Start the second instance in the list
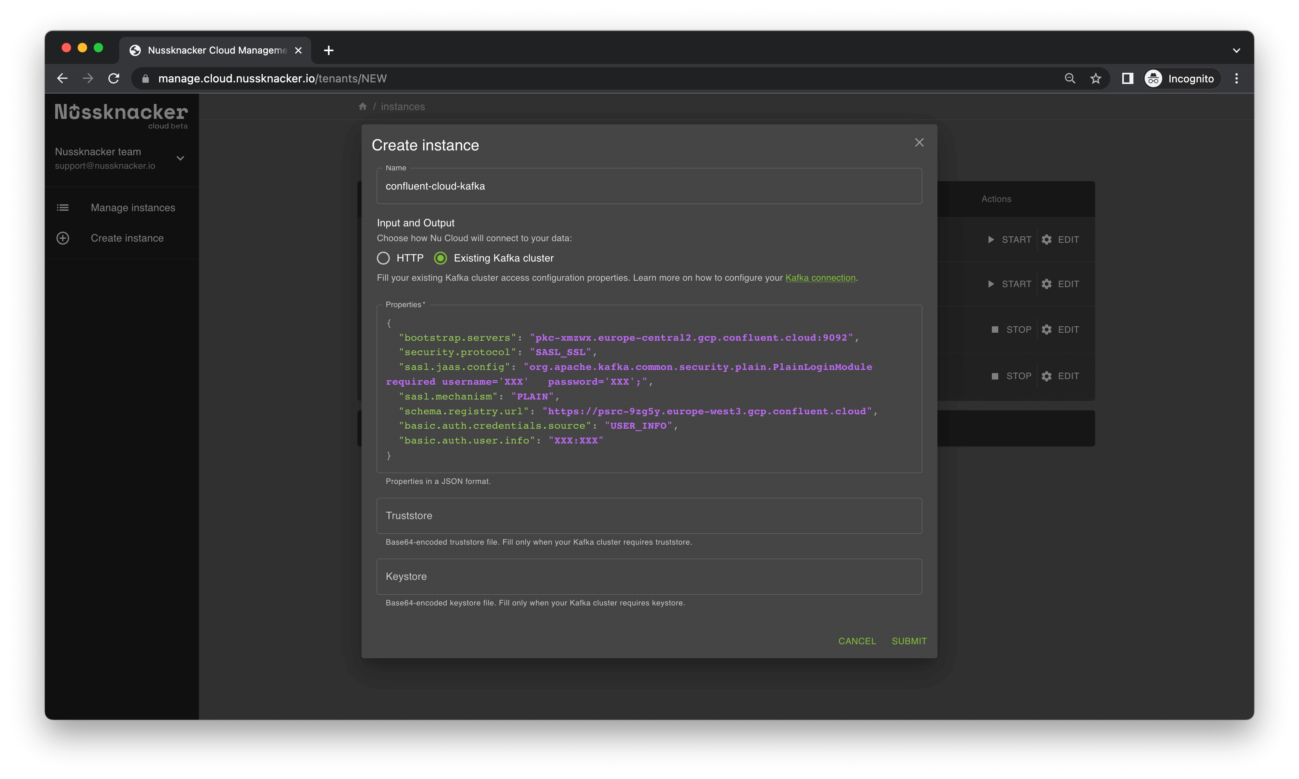1299x779 pixels. pyautogui.click(x=1009, y=284)
